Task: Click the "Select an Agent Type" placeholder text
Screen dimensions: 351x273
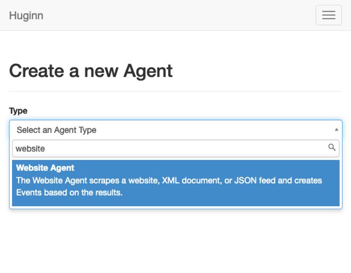Action: click(x=57, y=130)
